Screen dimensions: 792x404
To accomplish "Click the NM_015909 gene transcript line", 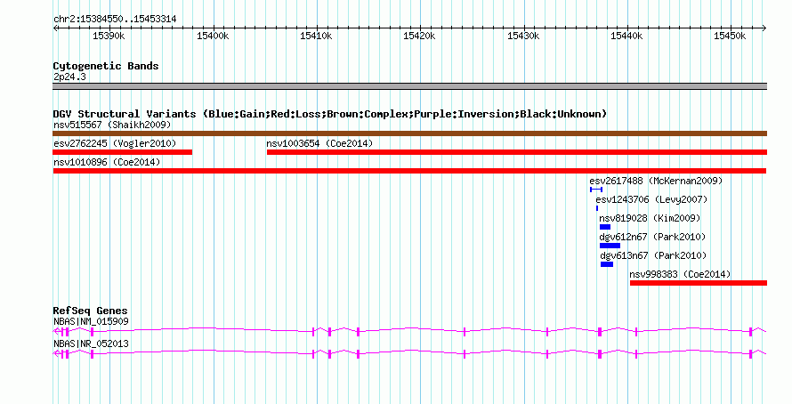I will tap(409, 331).
